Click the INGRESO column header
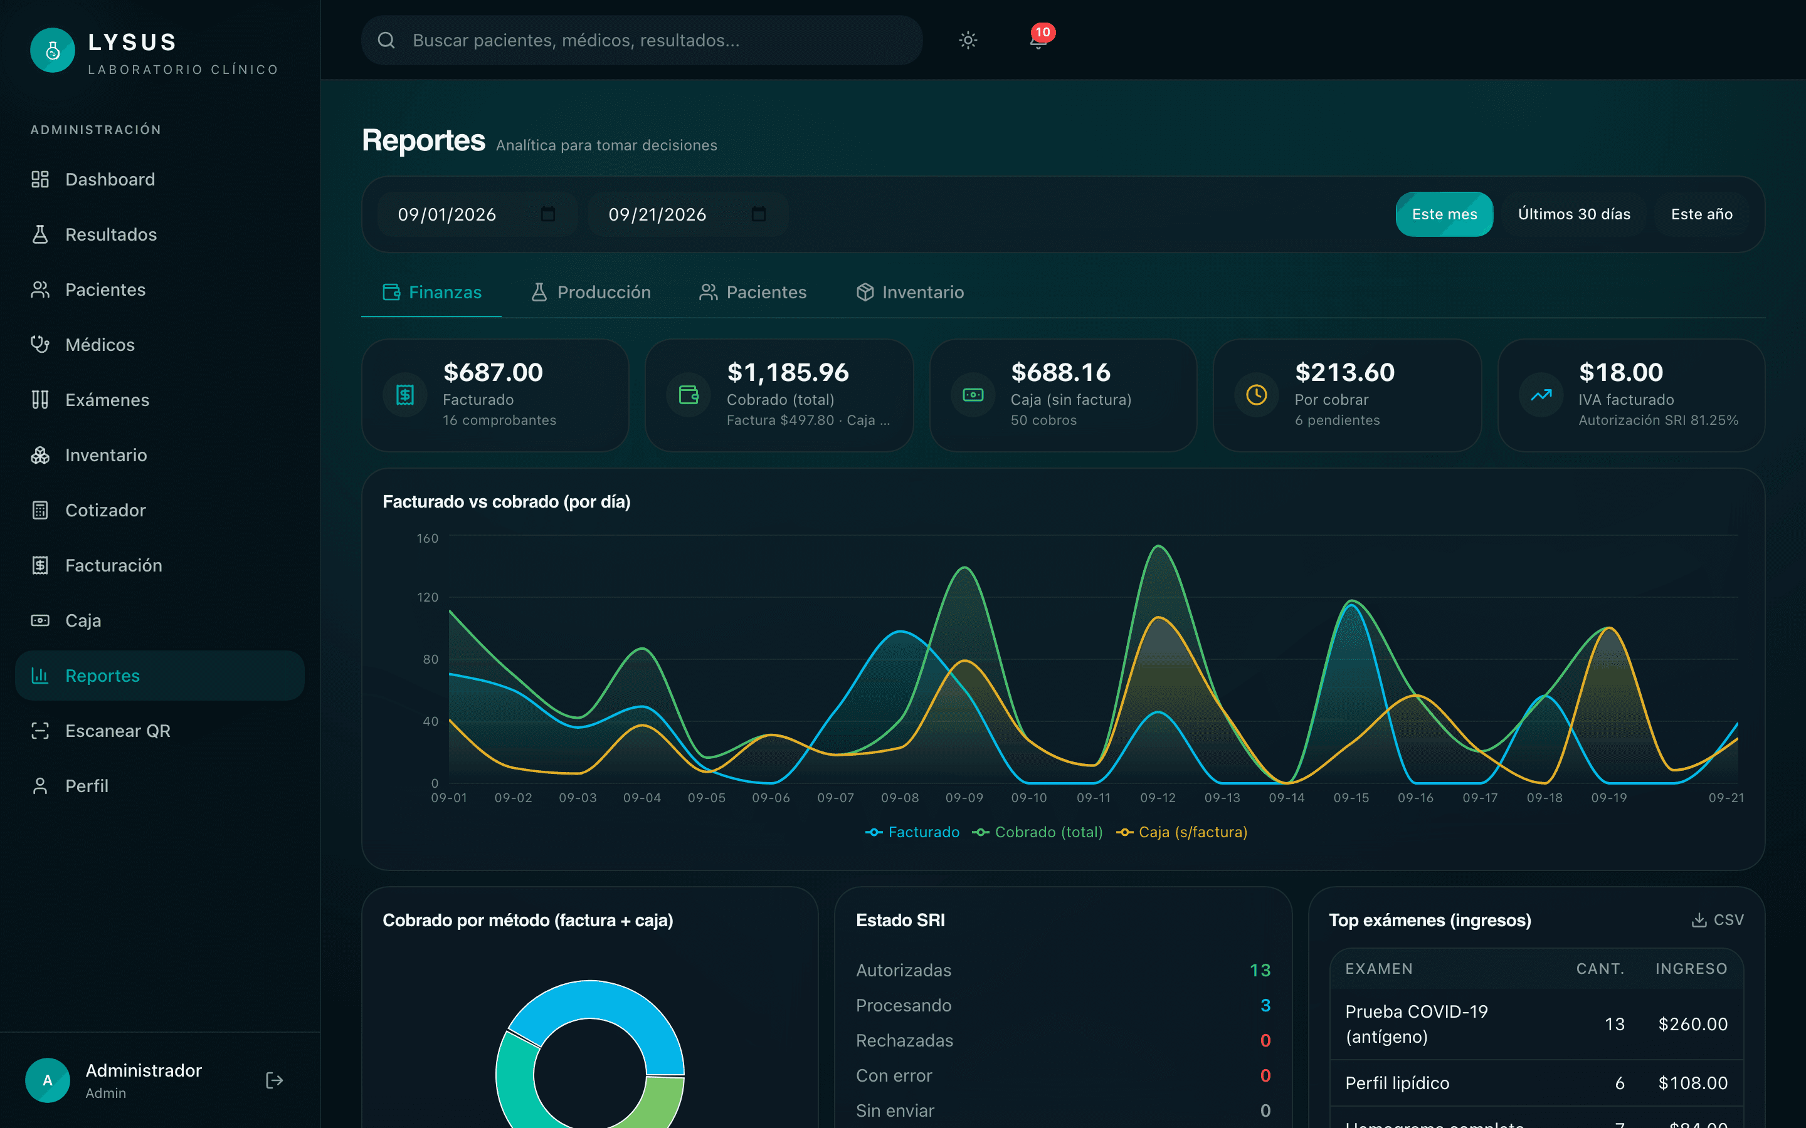 pyautogui.click(x=1691, y=968)
